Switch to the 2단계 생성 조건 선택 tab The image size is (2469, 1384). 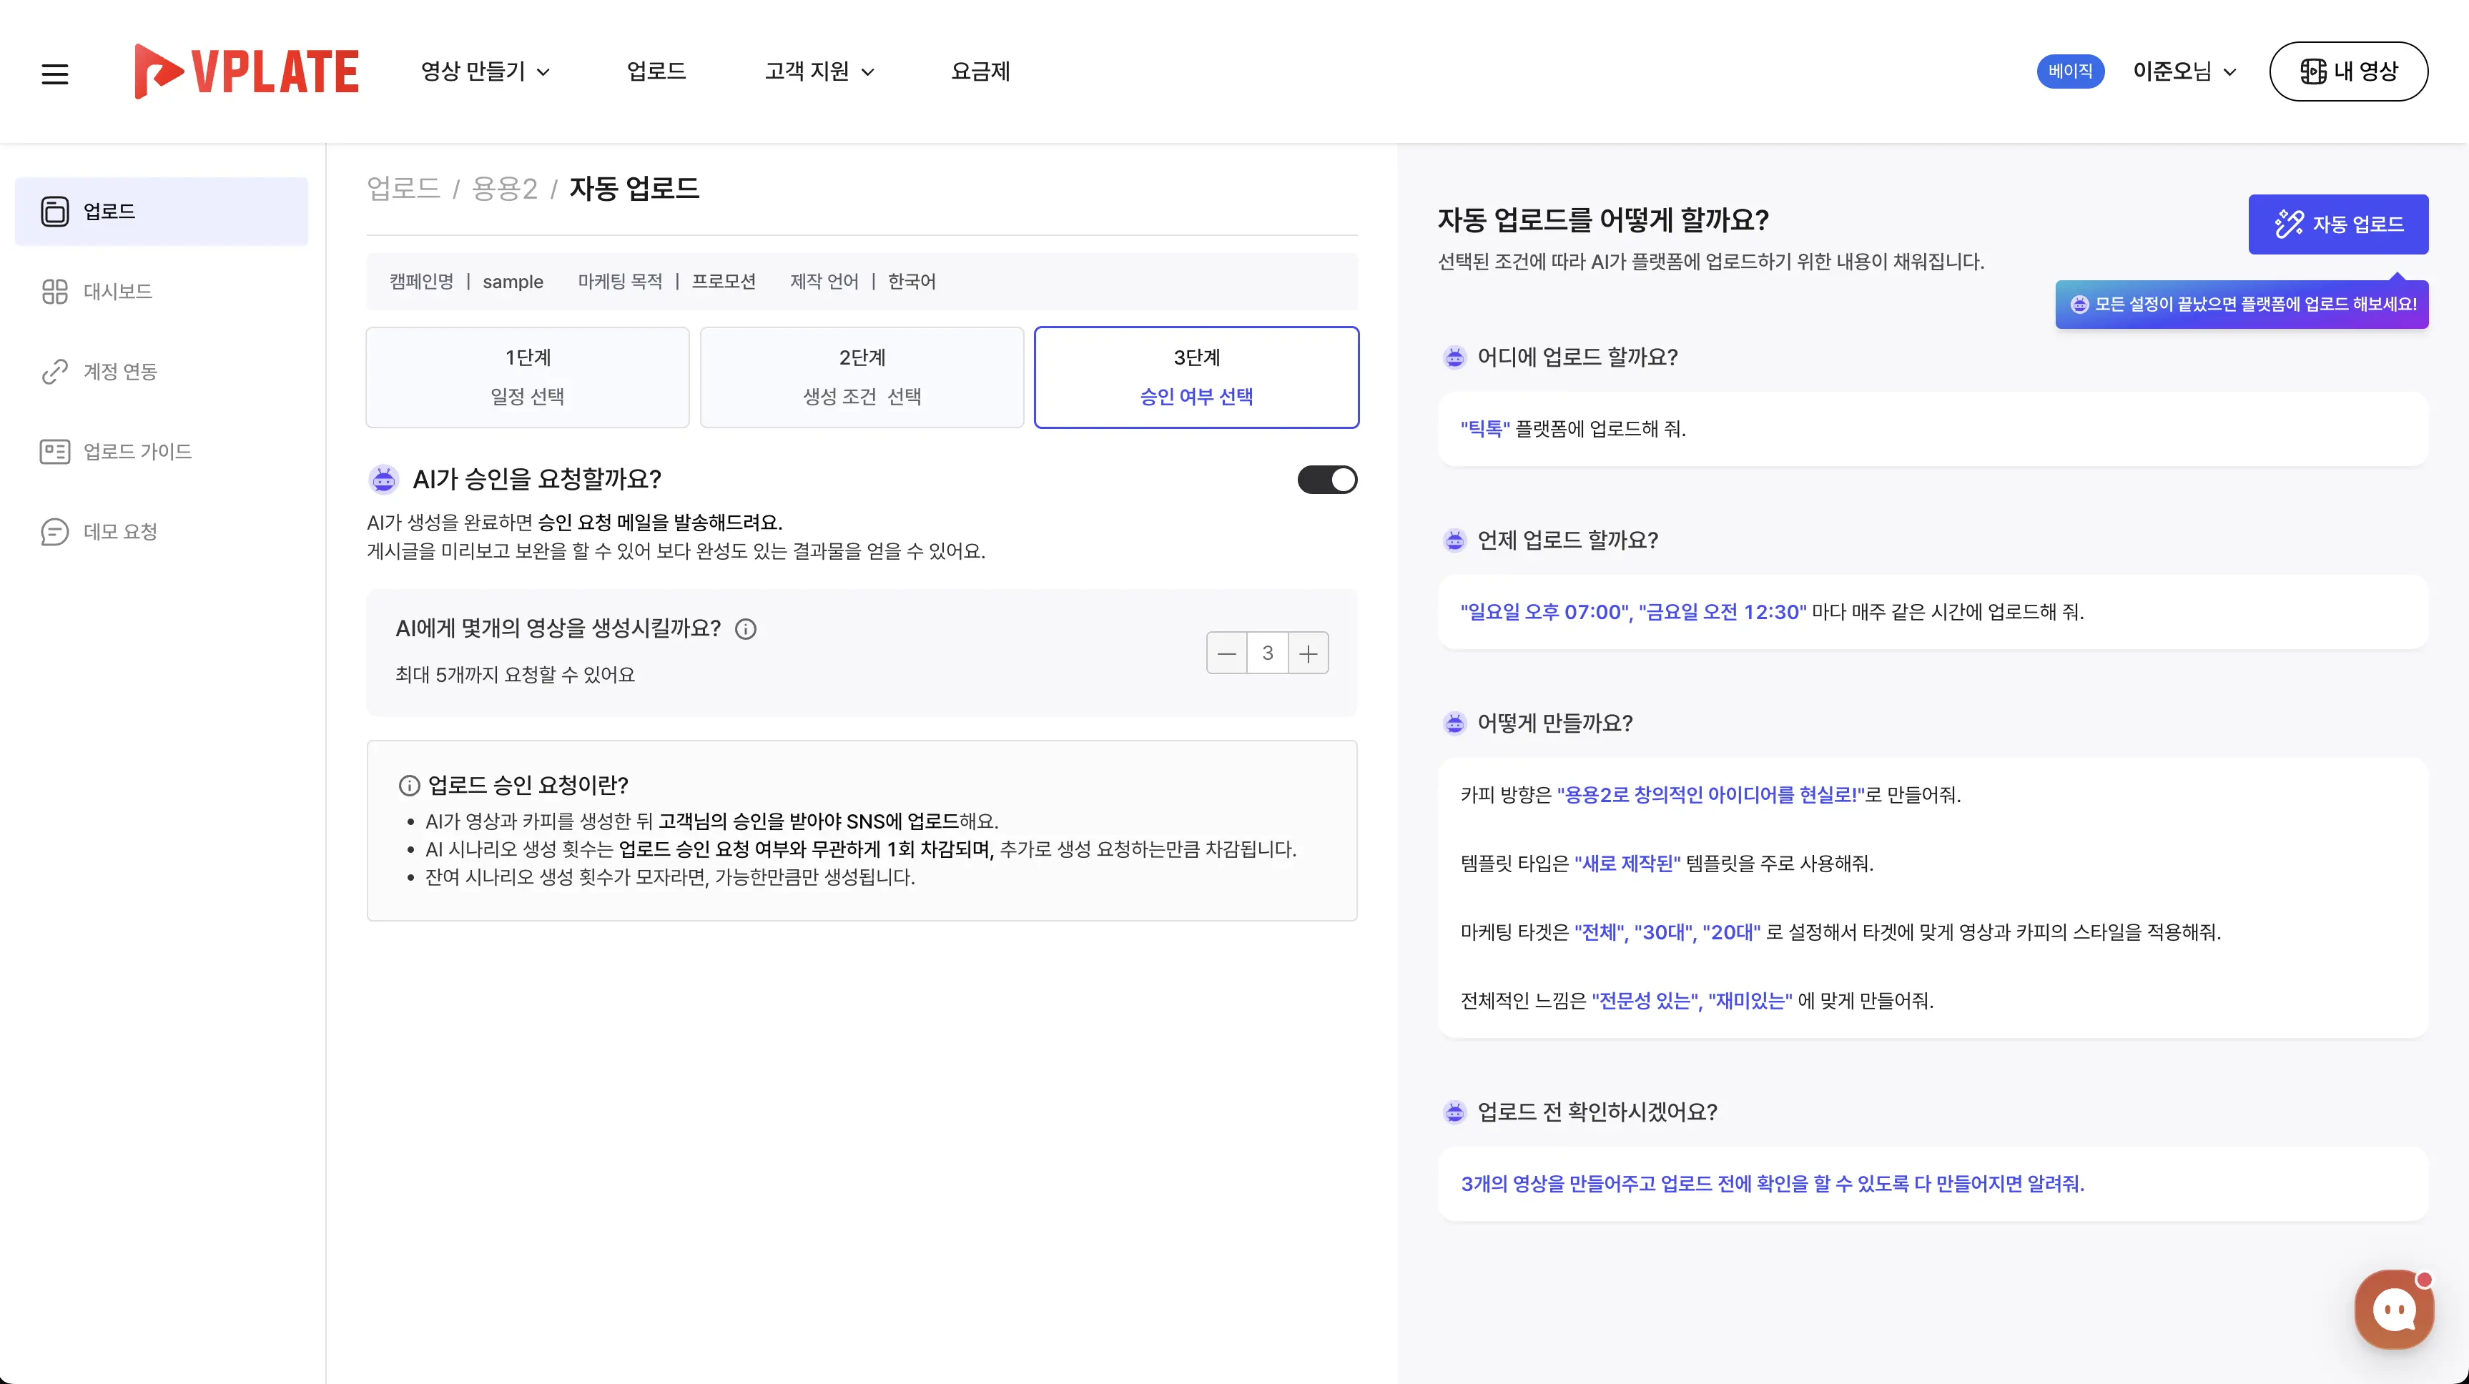pyautogui.click(x=862, y=377)
